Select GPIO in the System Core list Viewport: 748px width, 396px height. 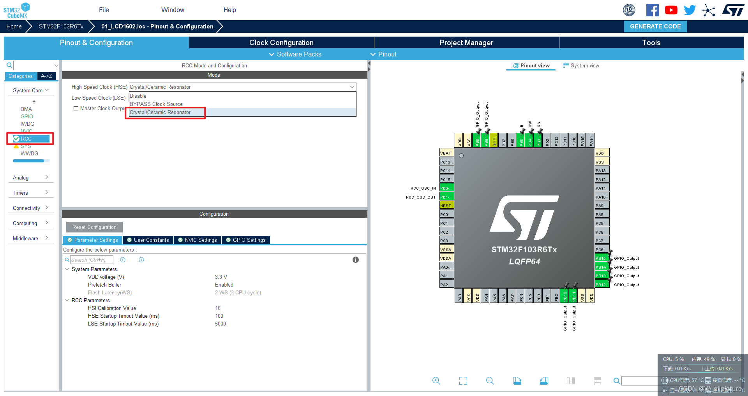27,116
